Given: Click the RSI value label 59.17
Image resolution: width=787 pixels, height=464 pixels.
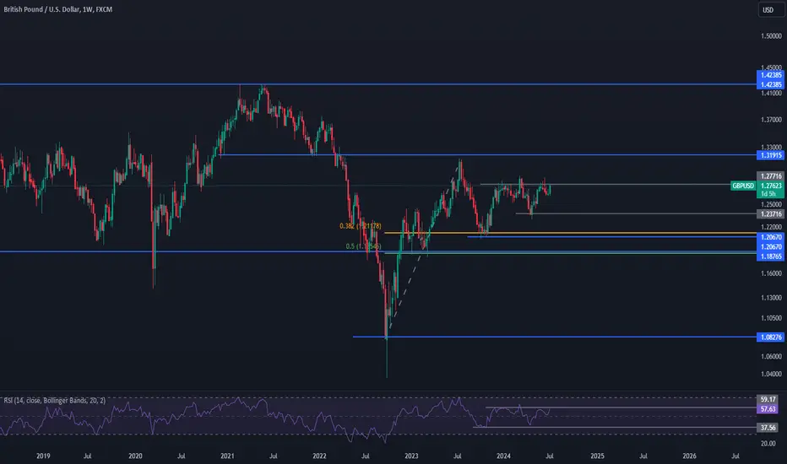Looking at the screenshot, I should point(768,400).
